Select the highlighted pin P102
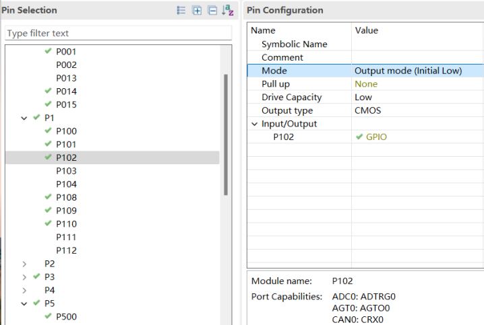Image resolution: width=484 pixels, height=325 pixels. (x=113, y=157)
